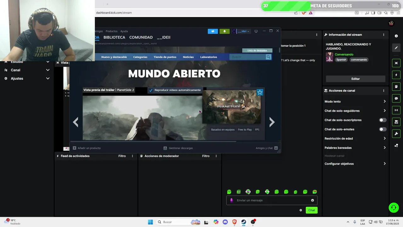Open Gestionar descargas in Steam
The image size is (403, 227).
click(x=178, y=148)
